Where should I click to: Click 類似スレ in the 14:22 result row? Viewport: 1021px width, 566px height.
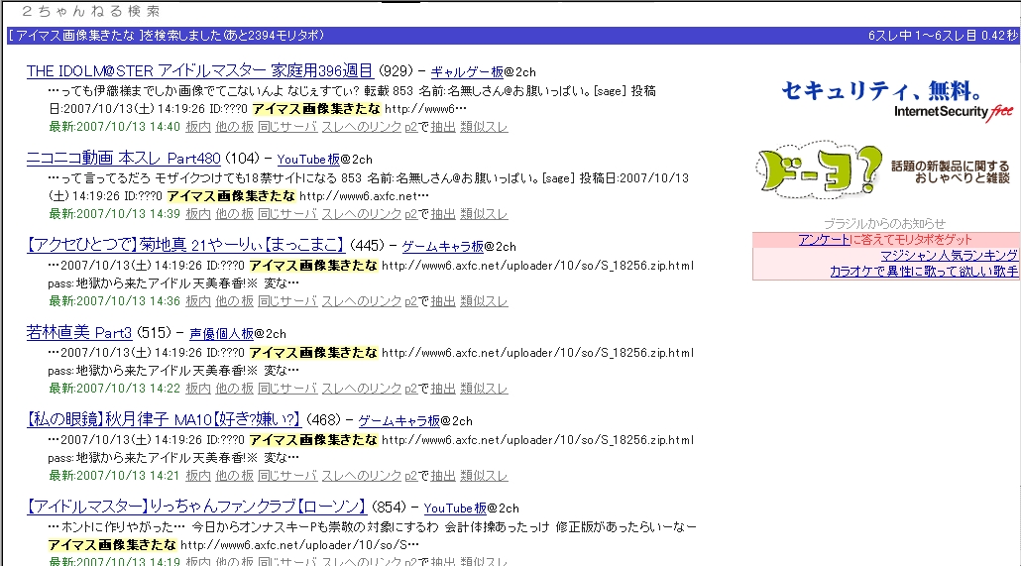point(484,389)
